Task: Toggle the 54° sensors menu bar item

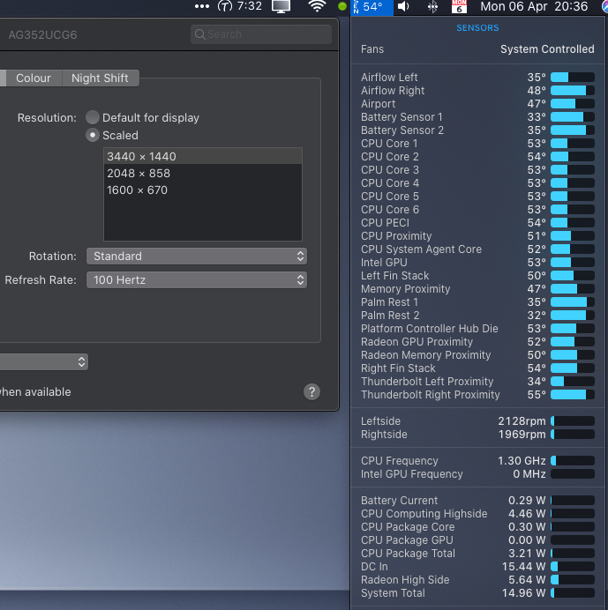Action: [x=372, y=7]
